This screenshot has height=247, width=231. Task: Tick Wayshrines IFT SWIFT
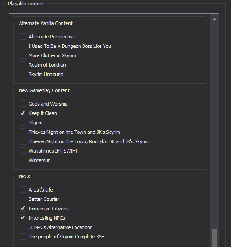click(23, 151)
